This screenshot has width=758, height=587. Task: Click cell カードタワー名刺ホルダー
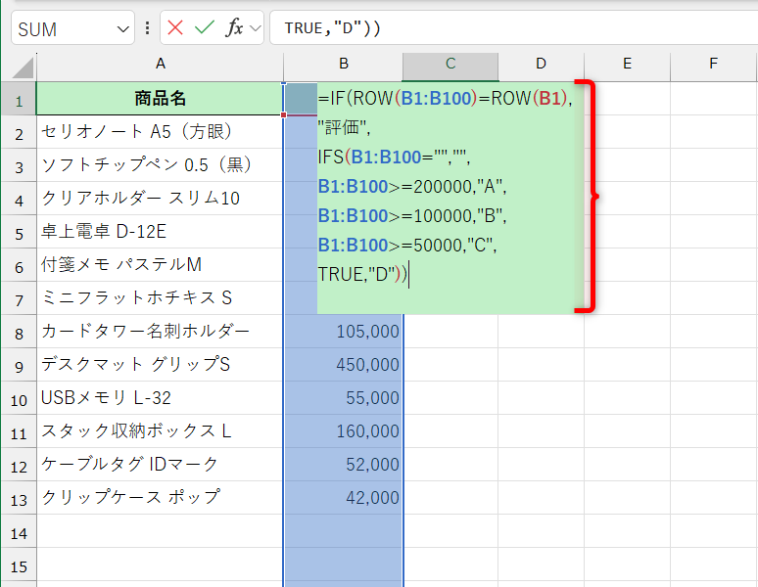(160, 332)
